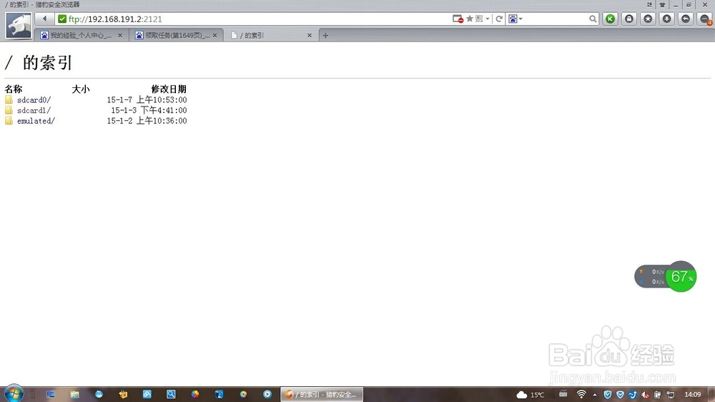Screen dimensions: 715x402
Task: Click the 大小 column header
Action: pyautogui.click(x=81, y=89)
